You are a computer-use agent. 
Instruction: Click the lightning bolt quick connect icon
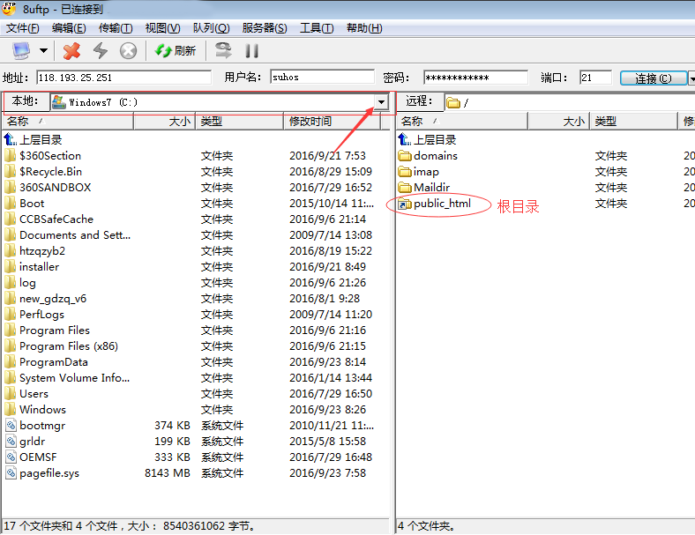point(100,51)
